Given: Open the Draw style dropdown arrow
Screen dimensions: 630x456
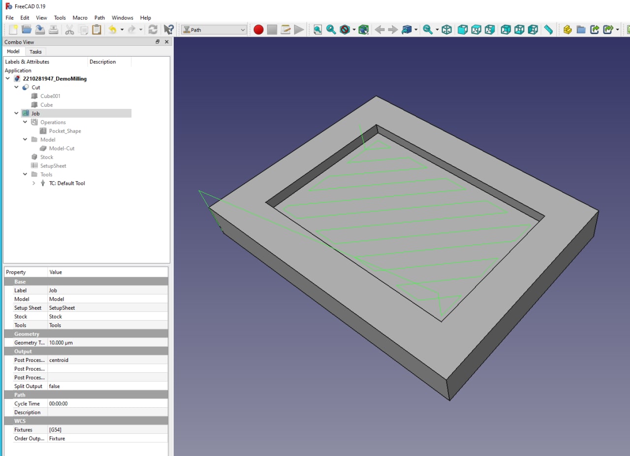Looking at the screenshot, I should tap(354, 30).
